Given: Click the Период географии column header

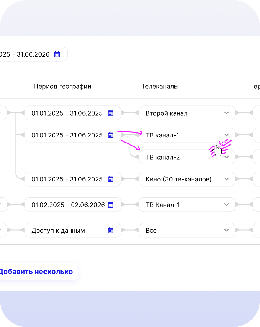Looking at the screenshot, I should click(63, 86).
